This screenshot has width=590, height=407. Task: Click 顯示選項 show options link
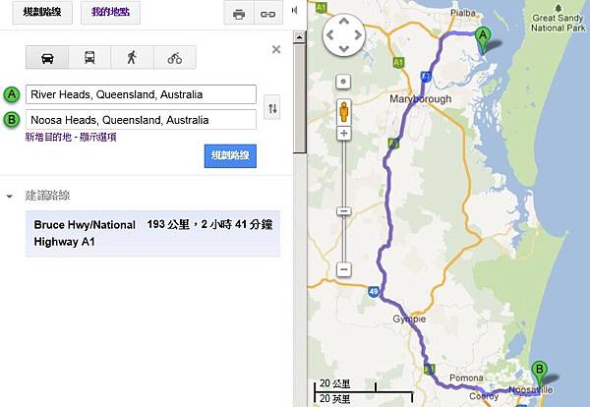pos(97,137)
